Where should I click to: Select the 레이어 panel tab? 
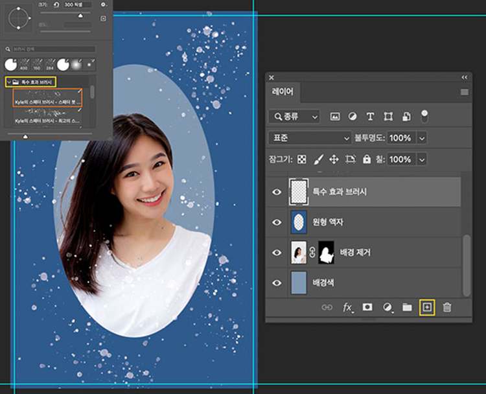pyautogui.click(x=283, y=92)
